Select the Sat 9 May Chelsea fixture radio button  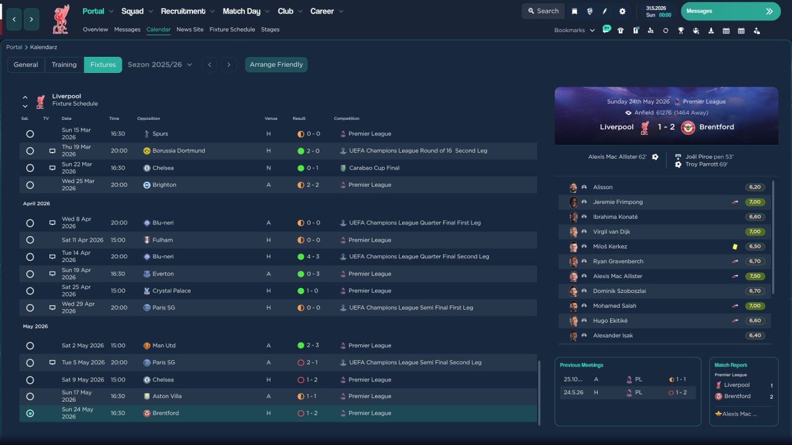(30, 379)
